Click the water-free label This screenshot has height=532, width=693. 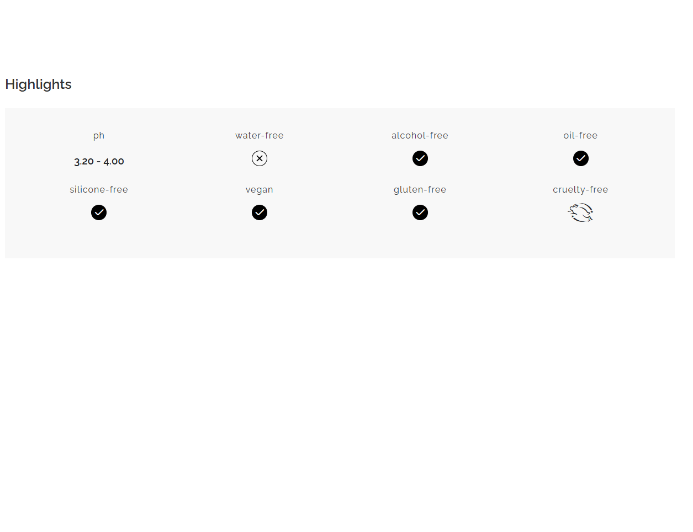(260, 136)
